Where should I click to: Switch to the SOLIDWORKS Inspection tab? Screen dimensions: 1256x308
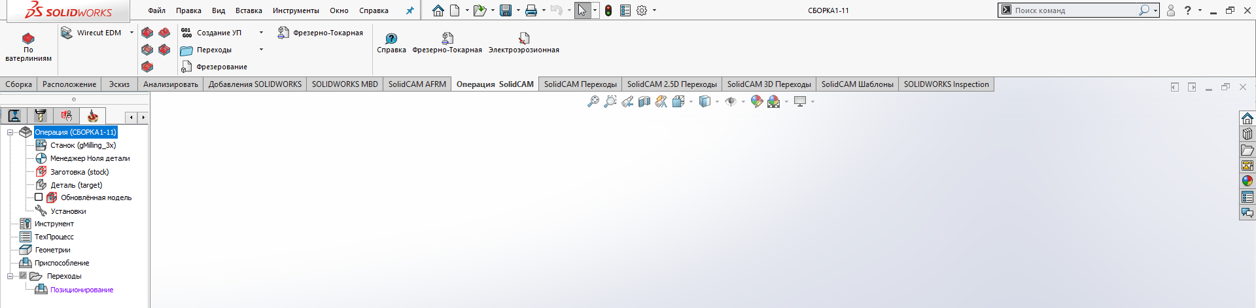pyautogui.click(x=946, y=84)
